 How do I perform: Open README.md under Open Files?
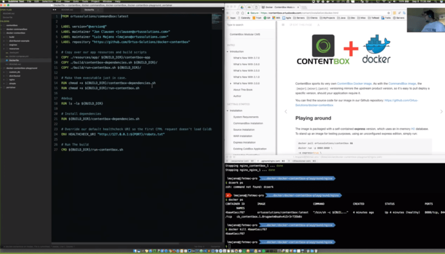(9, 14)
